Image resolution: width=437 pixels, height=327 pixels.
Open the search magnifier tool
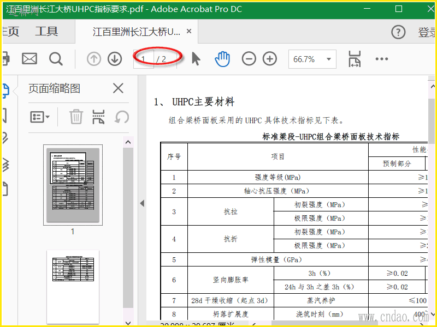(x=56, y=59)
